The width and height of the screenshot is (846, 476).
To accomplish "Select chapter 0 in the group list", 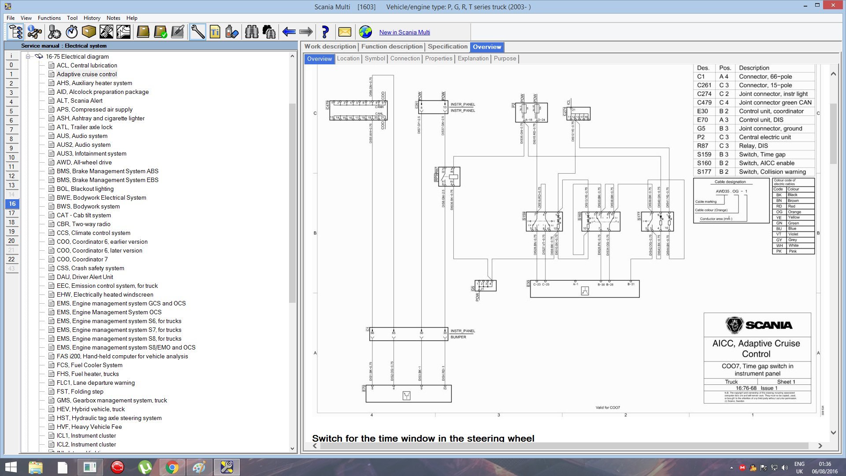I will pos(12,65).
